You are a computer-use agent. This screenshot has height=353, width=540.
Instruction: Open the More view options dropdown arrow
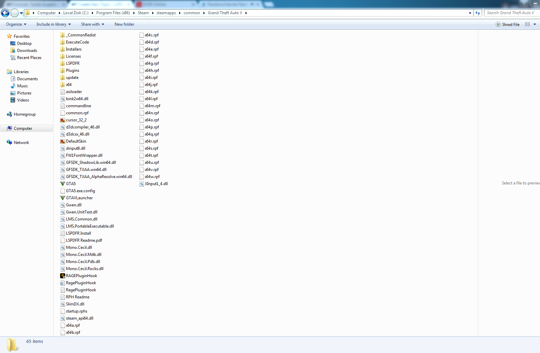coord(535,24)
